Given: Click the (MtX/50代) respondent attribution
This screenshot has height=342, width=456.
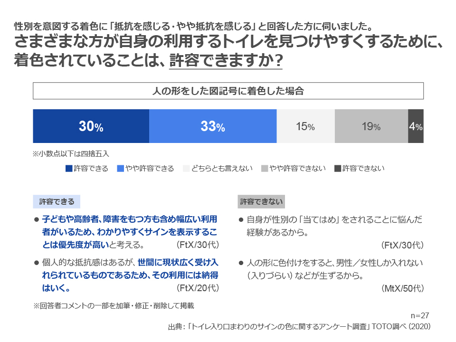Looking at the screenshot, I should [402, 288].
